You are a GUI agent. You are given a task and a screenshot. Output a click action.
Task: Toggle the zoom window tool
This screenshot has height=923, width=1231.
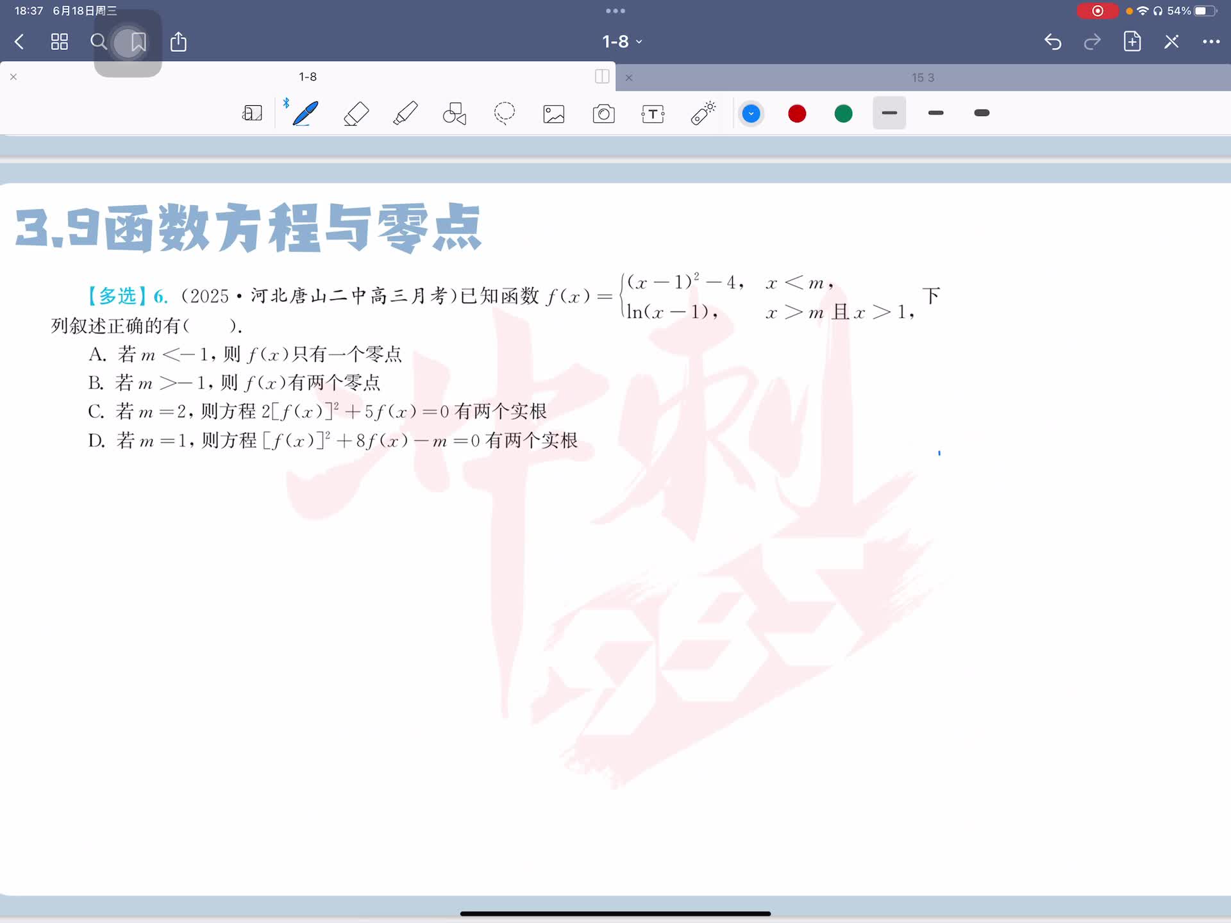pyautogui.click(x=252, y=113)
